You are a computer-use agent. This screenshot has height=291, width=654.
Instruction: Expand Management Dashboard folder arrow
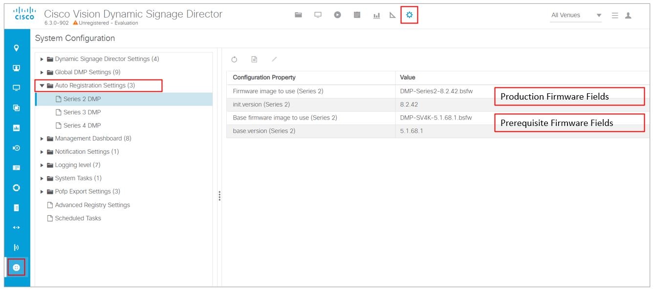coord(42,139)
